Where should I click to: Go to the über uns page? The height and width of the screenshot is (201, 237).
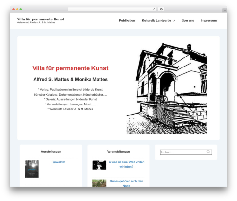click(188, 21)
